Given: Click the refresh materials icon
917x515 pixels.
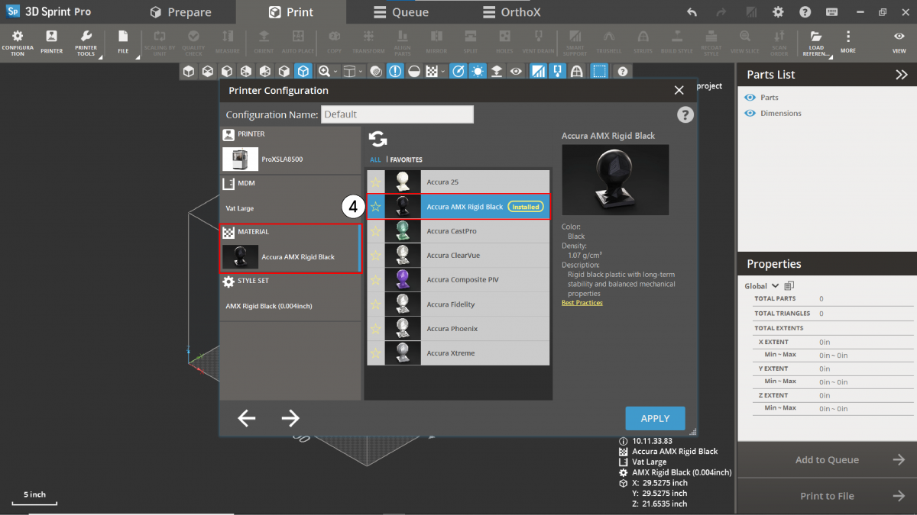Looking at the screenshot, I should click(378, 139).
